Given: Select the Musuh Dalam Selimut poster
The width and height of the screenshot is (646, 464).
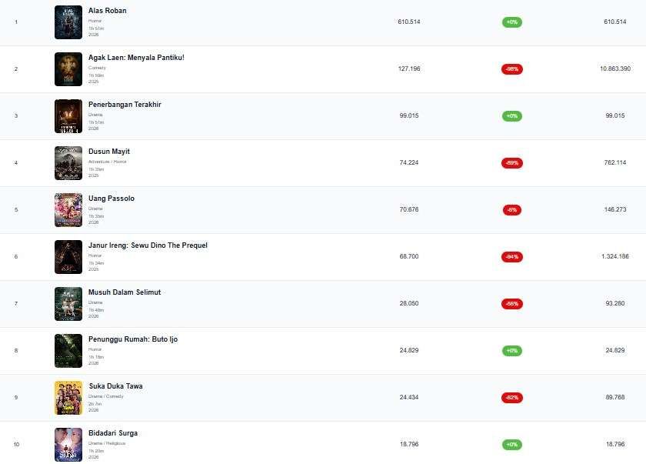Looking at the screenshot, I should (68, 304).
